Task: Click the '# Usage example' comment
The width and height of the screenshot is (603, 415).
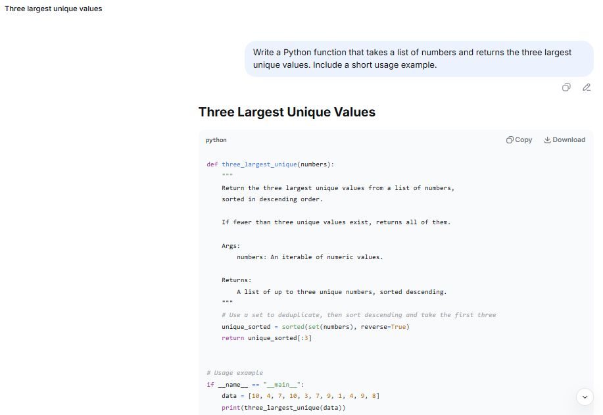Action: 235,373
